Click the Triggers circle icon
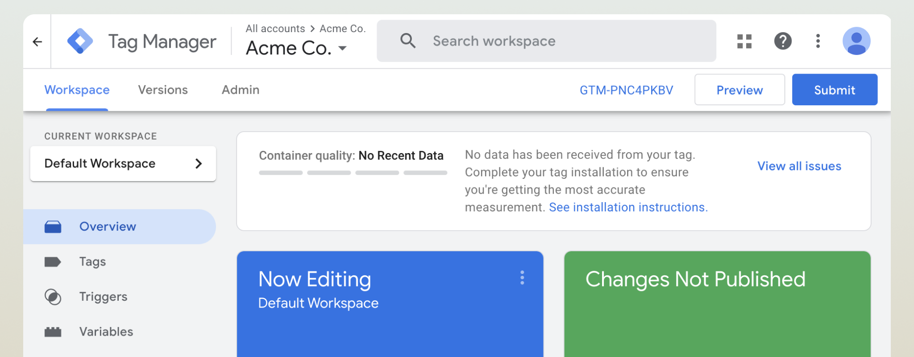The width and height of the screenshot is (914, 357). 53,297
